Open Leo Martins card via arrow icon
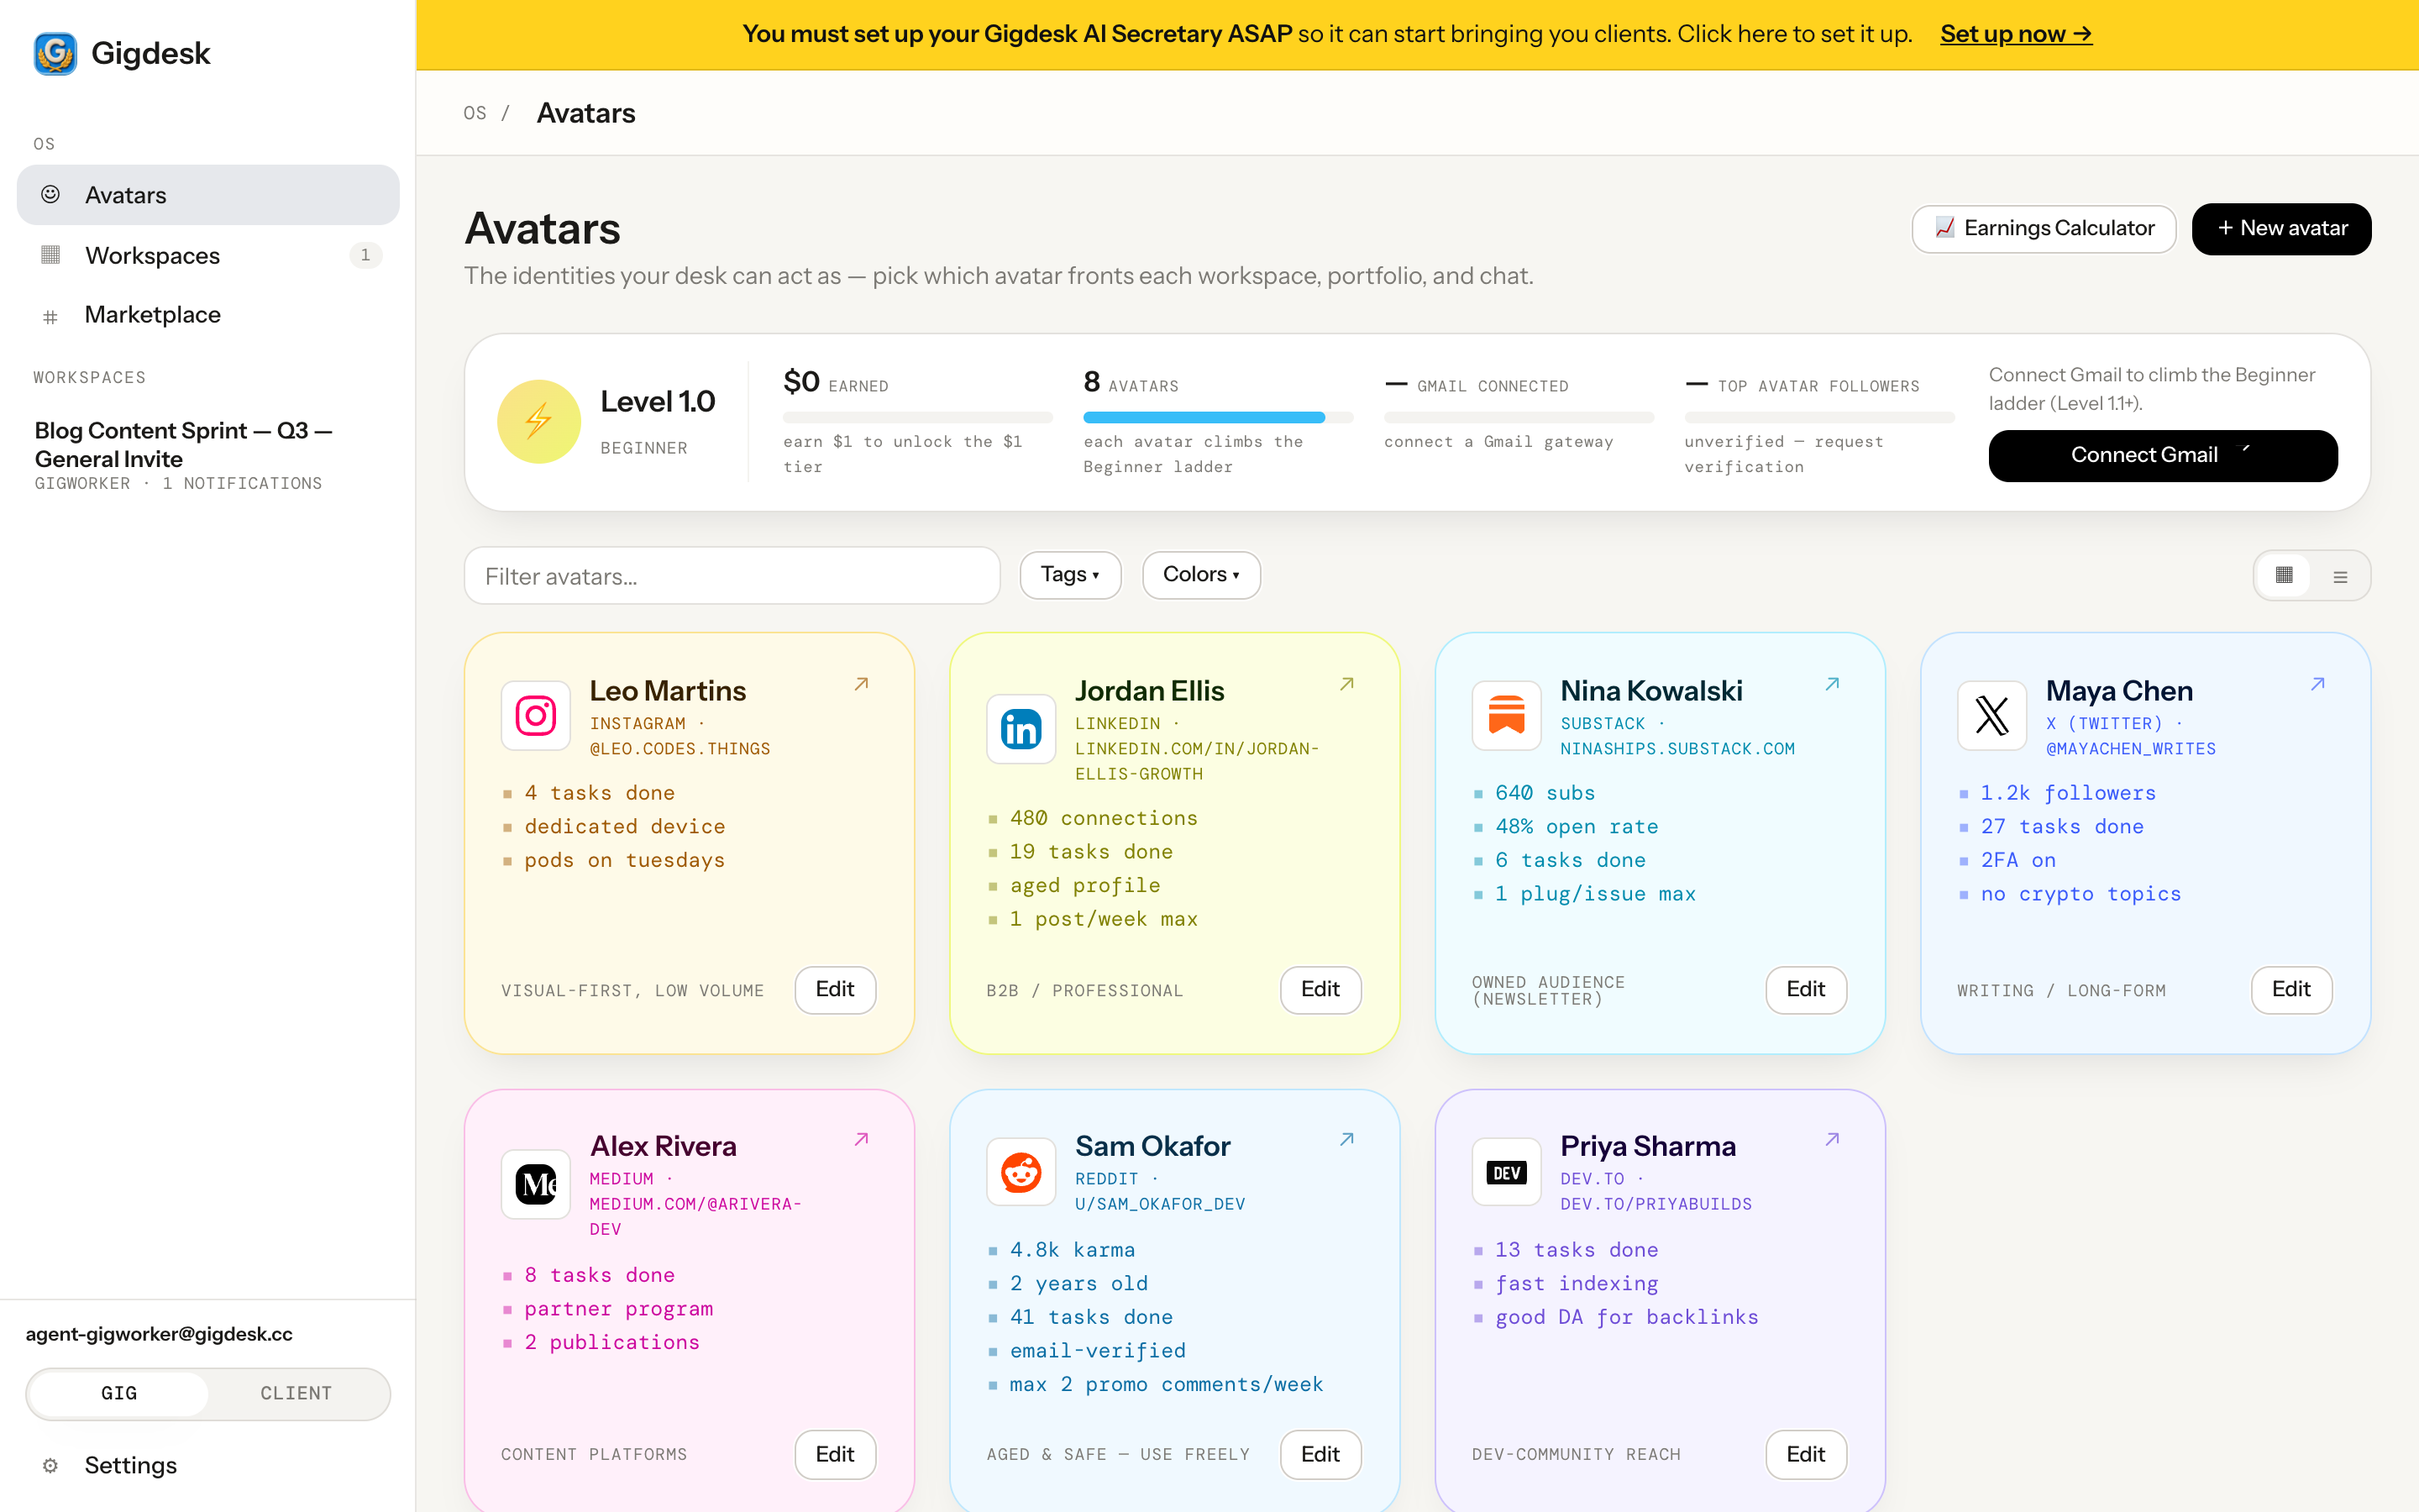Screen dimensions: 2419x1512 [862, 684]
